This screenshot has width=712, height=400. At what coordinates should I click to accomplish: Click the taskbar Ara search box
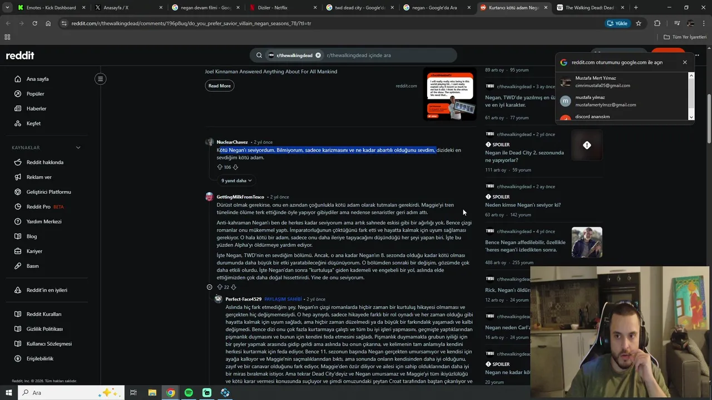pyautogui.click(x=72, y=393)
